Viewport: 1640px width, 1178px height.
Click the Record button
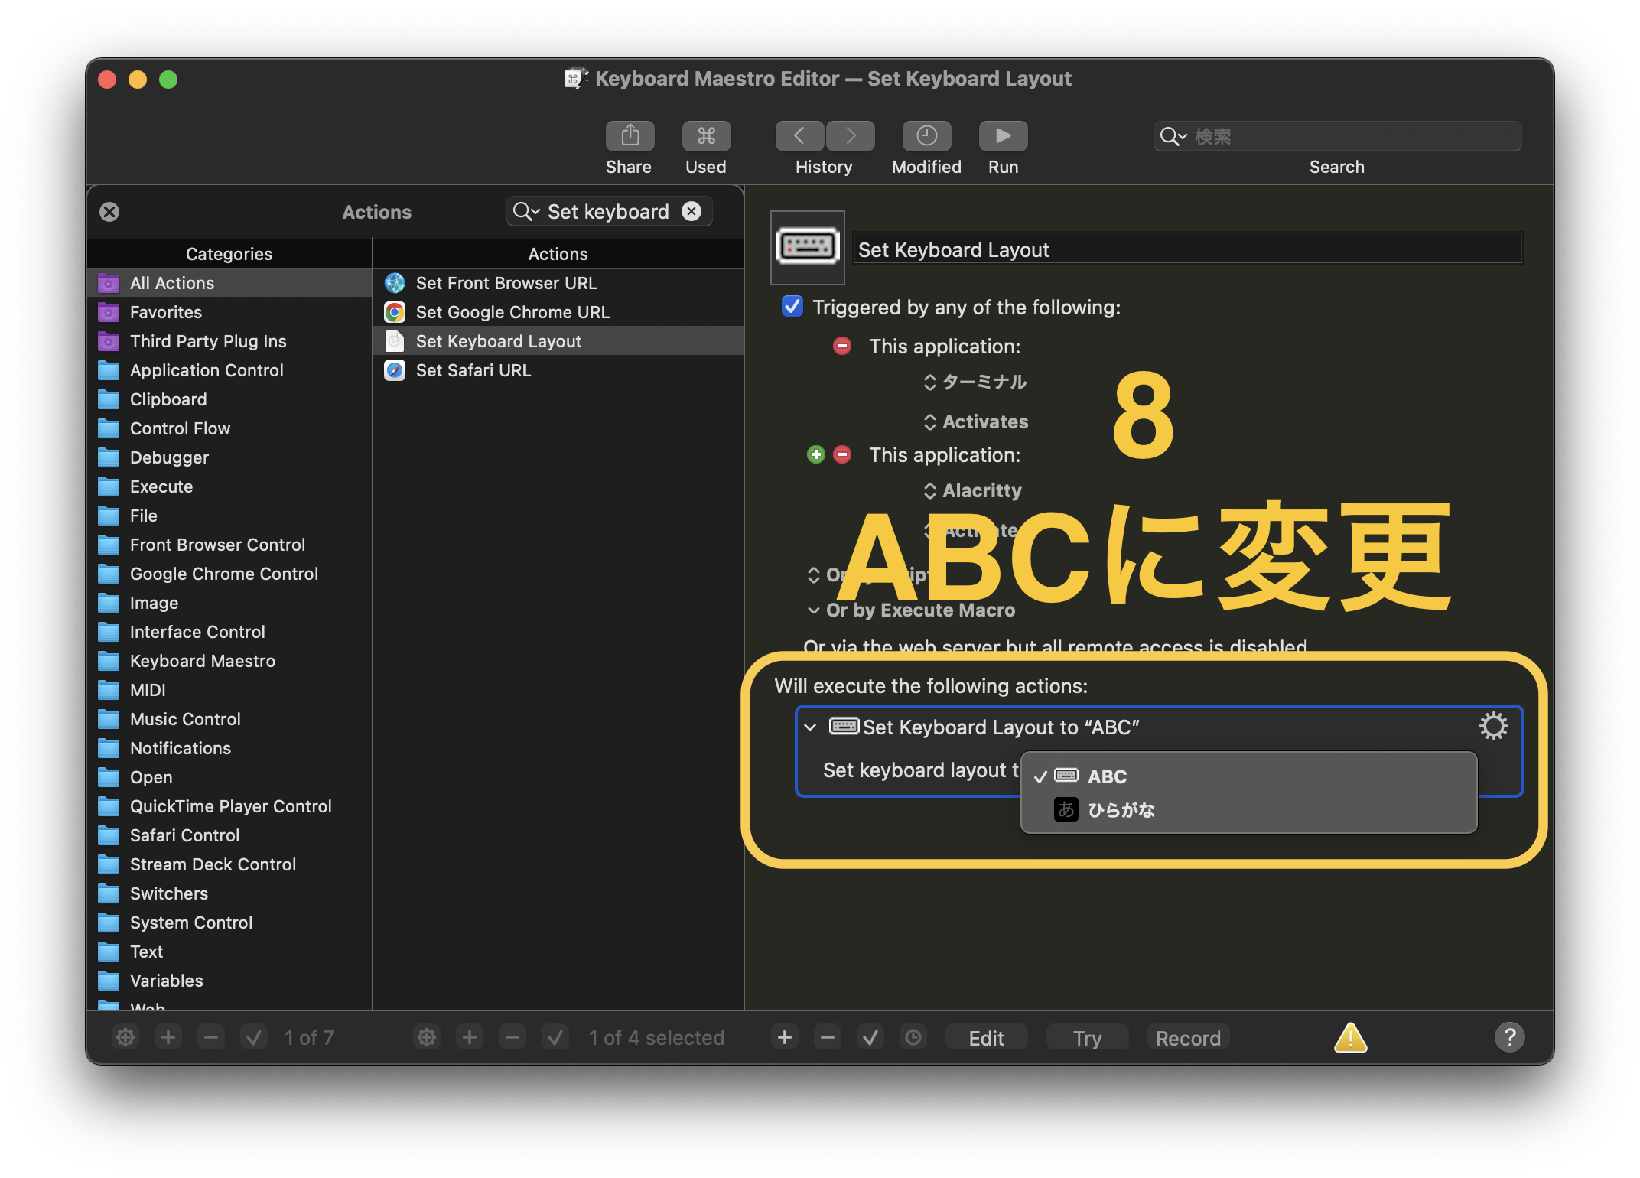coord(1187,1038)
